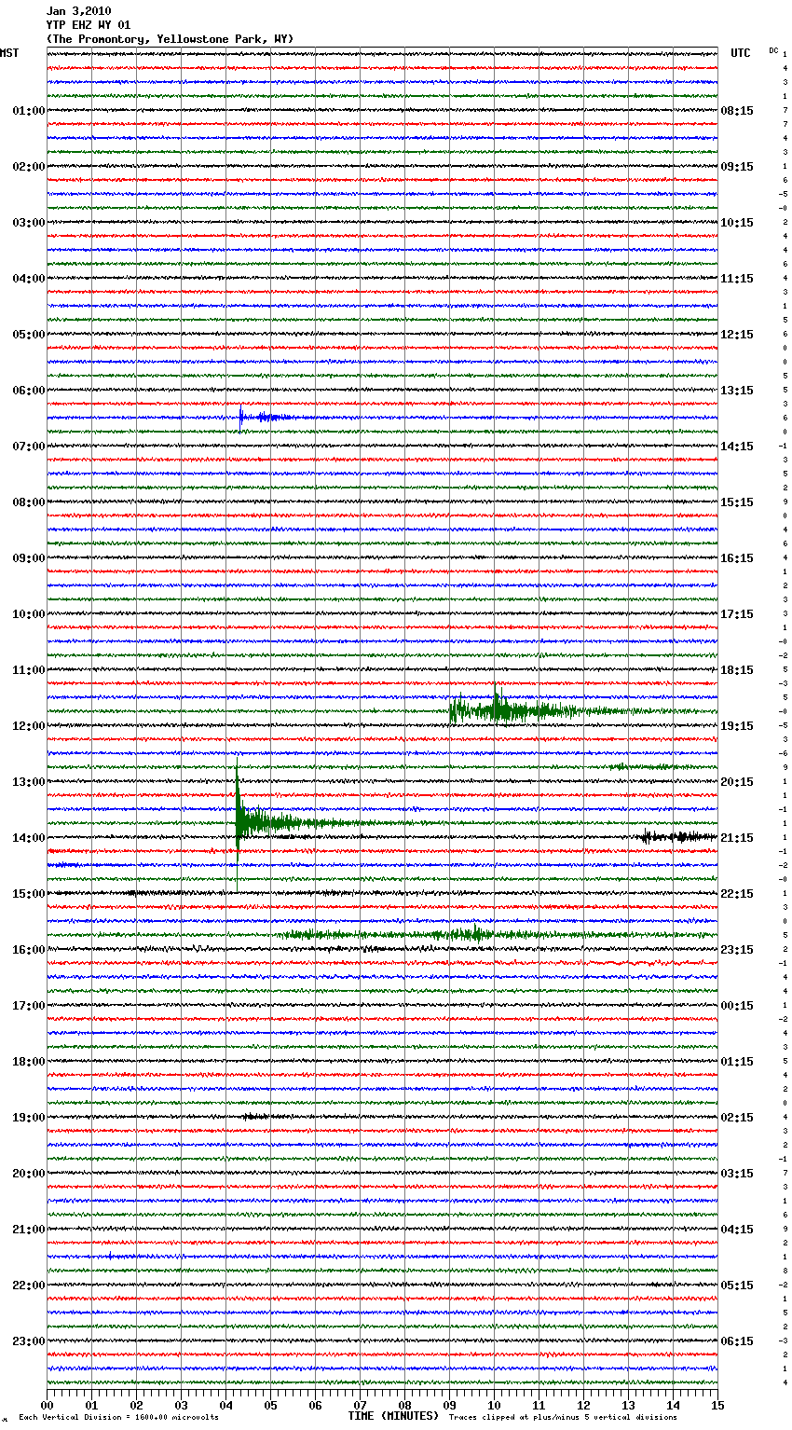Select the 11:00 MST time label
Screen dimensions: 792x1430
(x=29, y=670)
